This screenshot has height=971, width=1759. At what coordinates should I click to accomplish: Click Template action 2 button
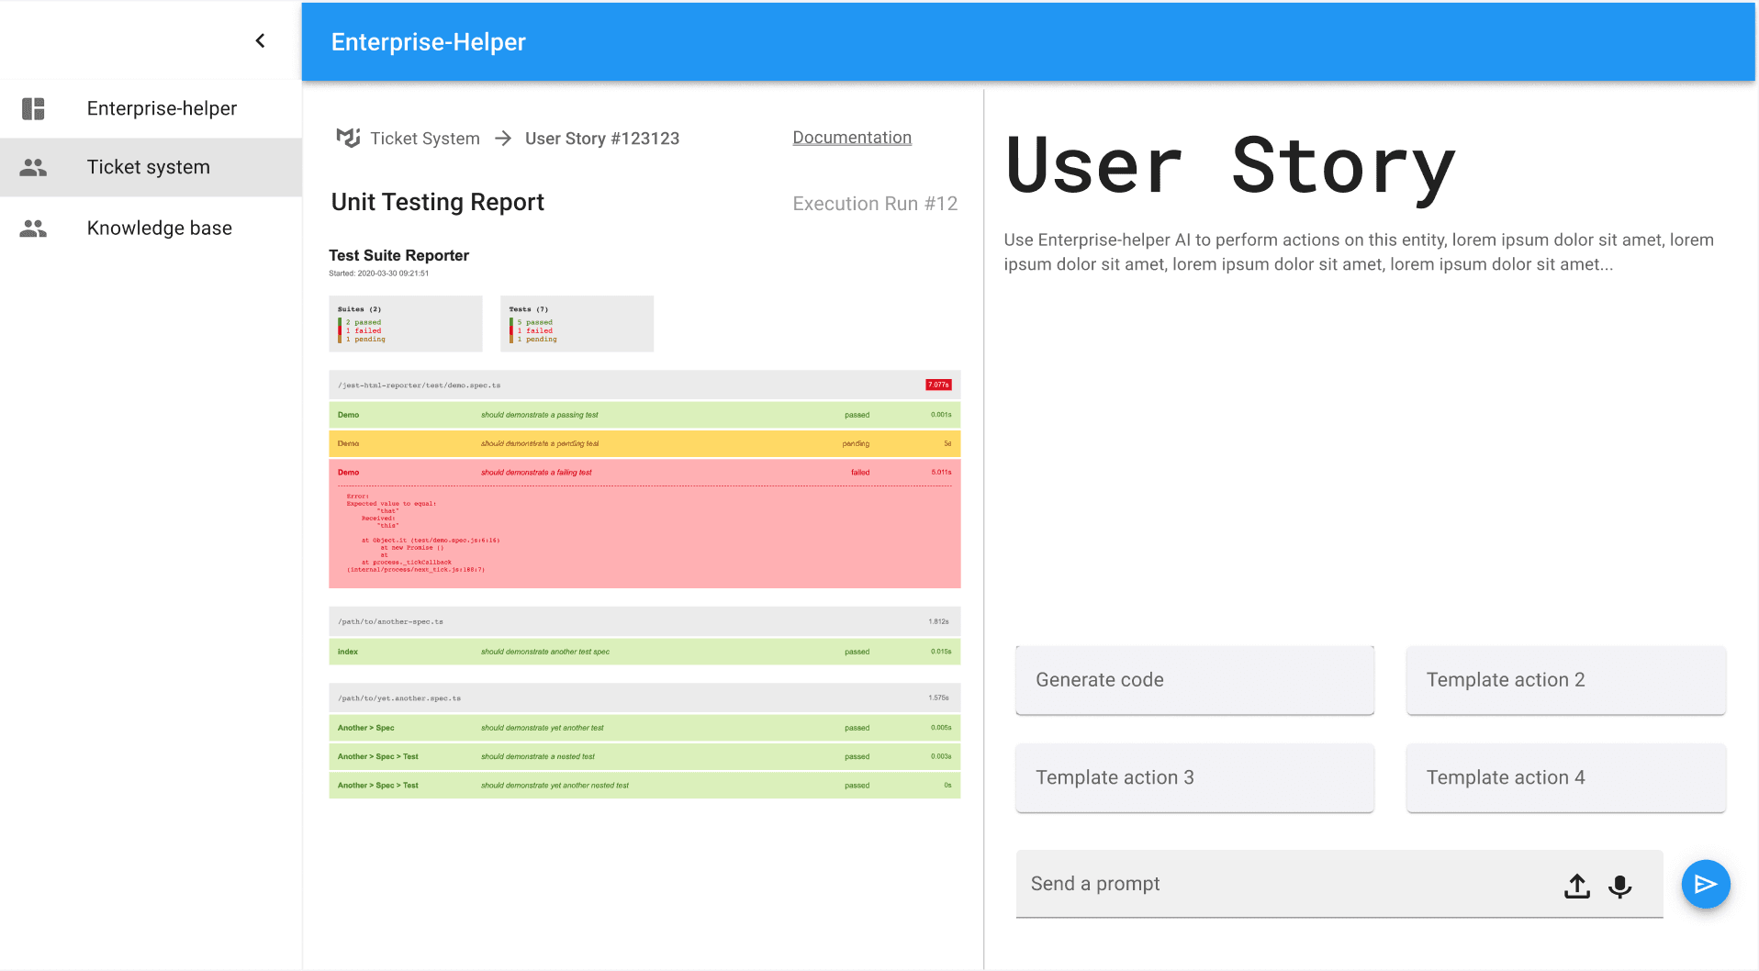point(1564,680)
